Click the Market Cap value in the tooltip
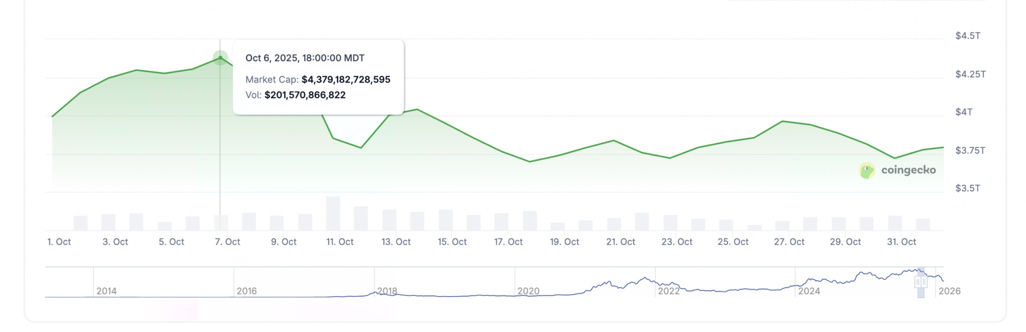 (x=346, y=79)
